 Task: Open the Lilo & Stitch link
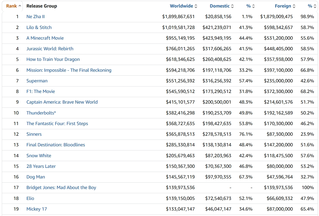click(x=39, y=27)
